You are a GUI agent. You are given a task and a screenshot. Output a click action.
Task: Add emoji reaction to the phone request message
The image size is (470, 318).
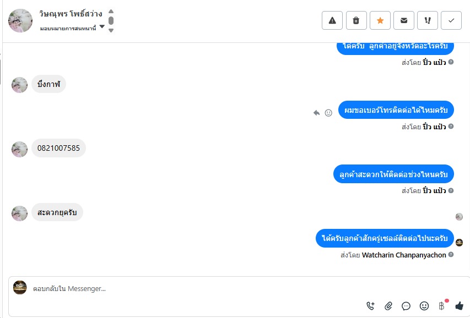pyautogui.click(x=328, y=113)
